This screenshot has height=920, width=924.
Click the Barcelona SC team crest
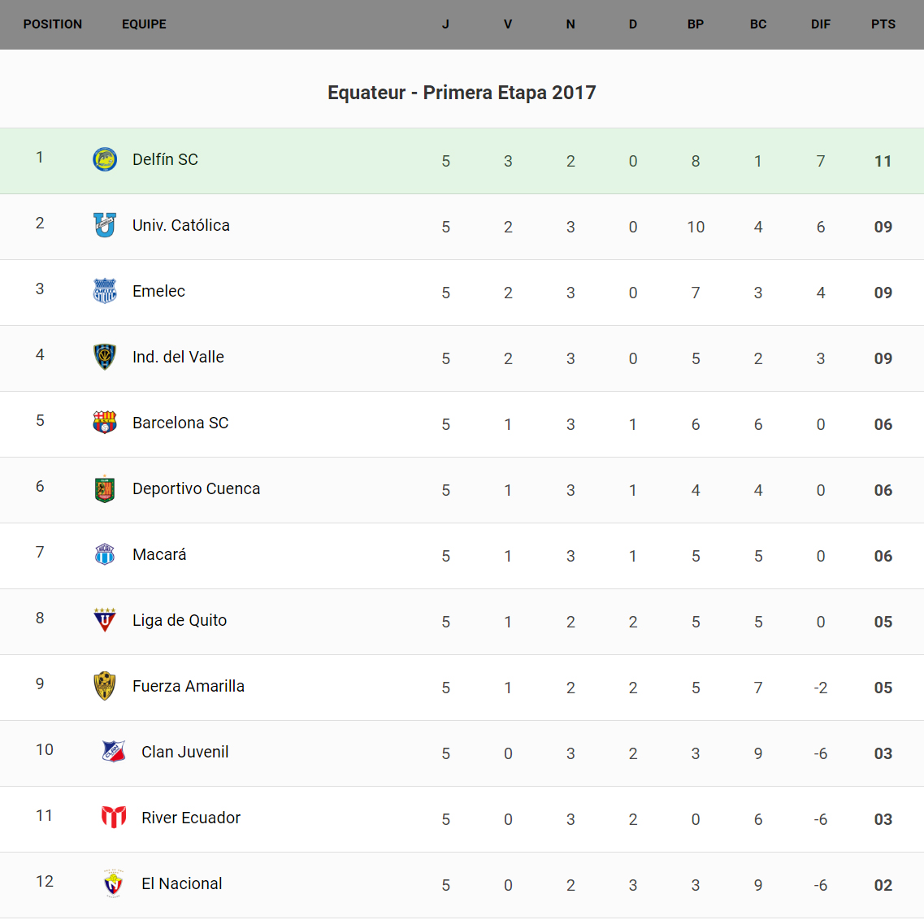pos(105,423)
